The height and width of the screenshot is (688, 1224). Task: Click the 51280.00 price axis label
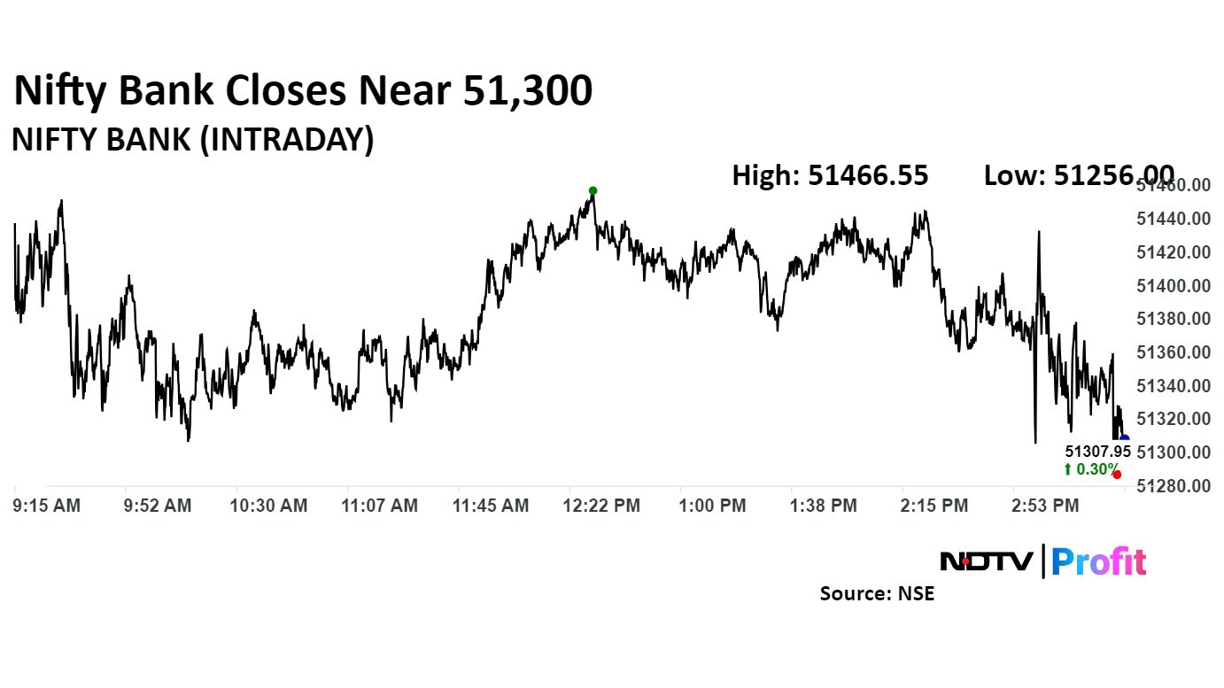pos(1173,486)
